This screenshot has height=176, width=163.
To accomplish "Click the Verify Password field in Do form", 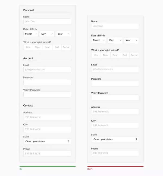I will 47,95.
